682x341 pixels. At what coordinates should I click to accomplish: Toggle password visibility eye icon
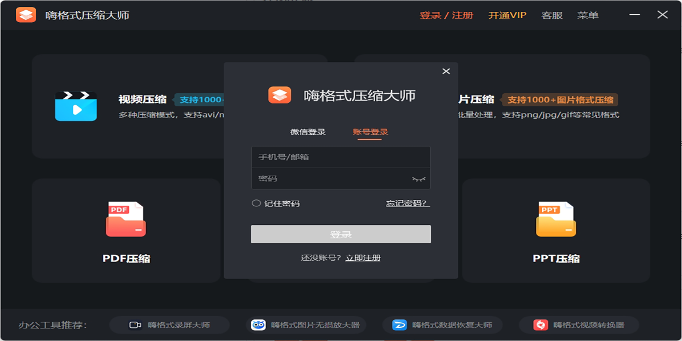pyautogui.click(x=418, y=179)
